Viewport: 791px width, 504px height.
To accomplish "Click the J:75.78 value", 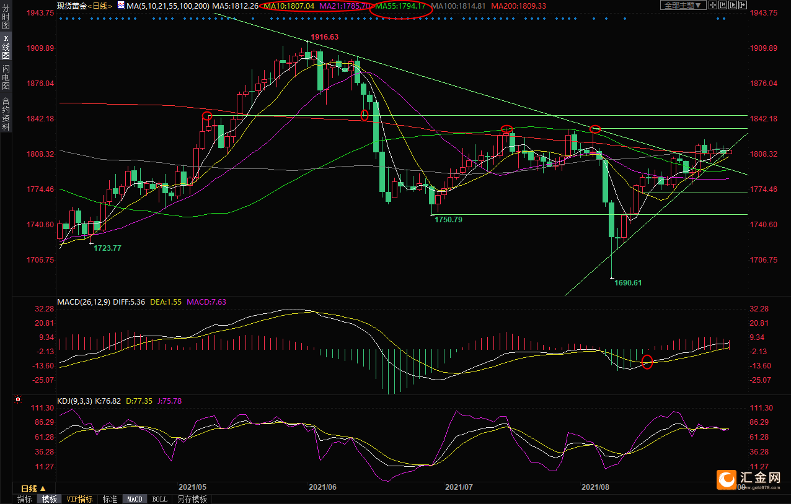I will [170, 401].
